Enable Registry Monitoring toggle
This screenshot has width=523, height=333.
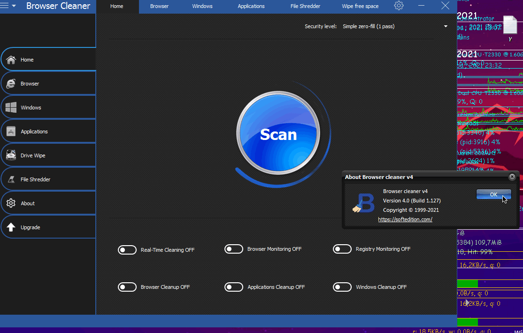pyautogui.click(x=342, y=249)
